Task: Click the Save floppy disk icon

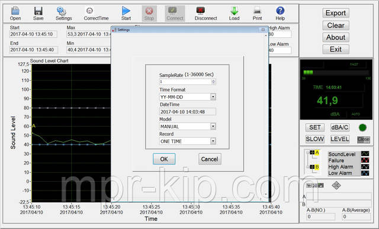Action: 38,11
